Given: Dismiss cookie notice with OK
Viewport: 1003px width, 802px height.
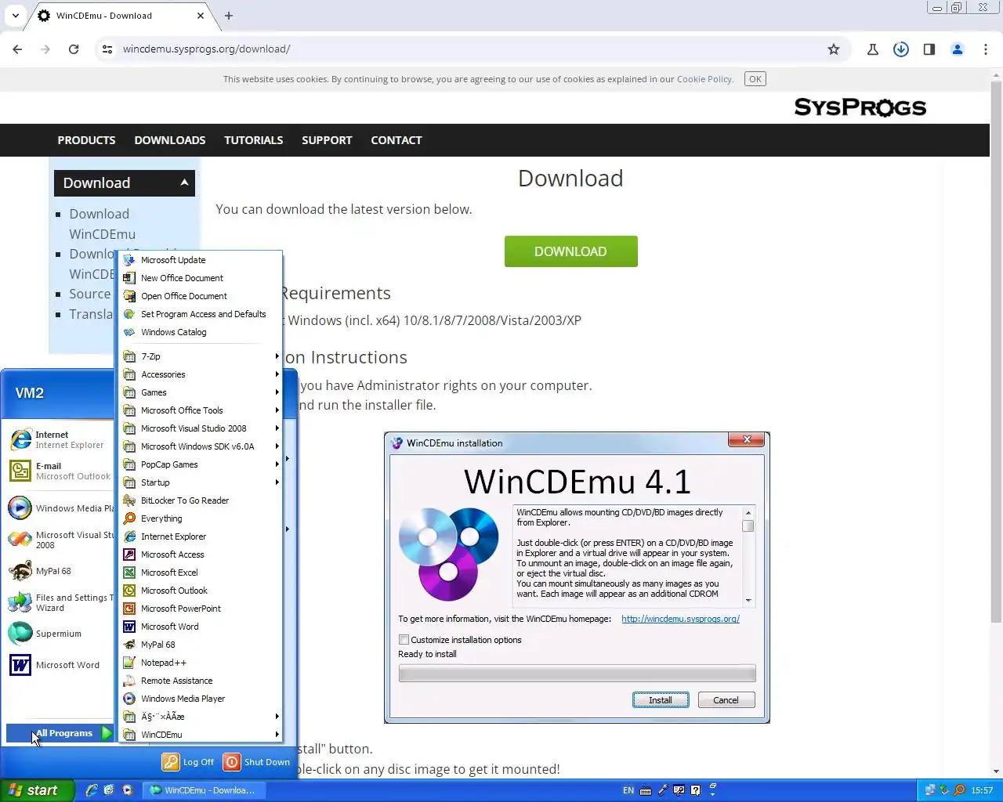Looking at the screenshot, I should tap(755, 79).
